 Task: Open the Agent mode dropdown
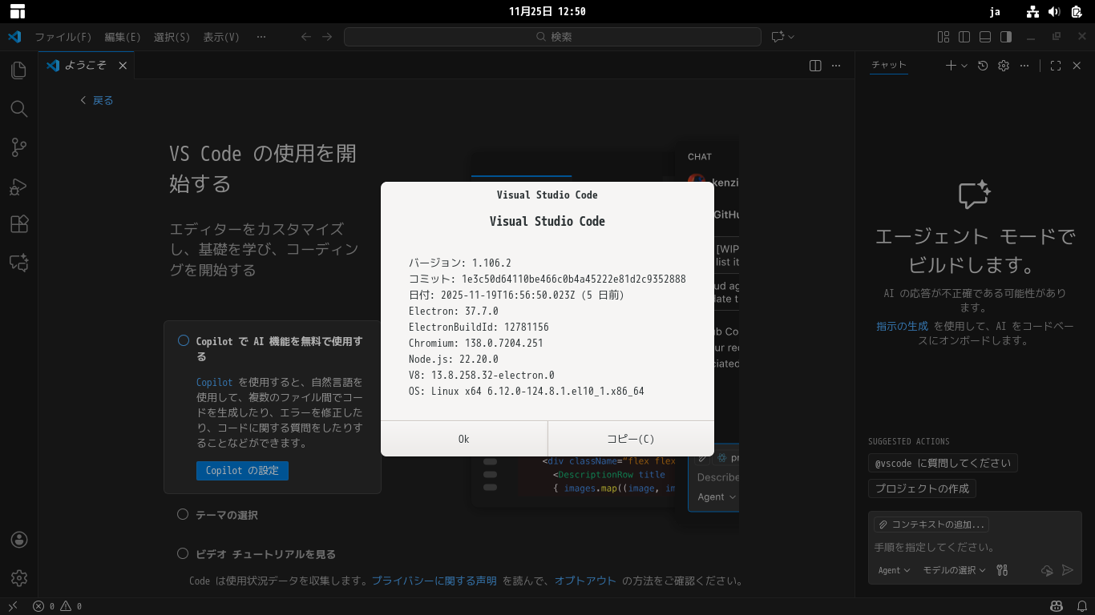(894, 570)
